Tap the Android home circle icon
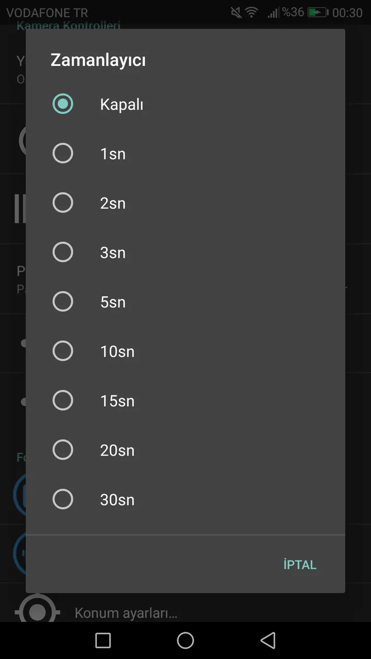The width and height of the screenshot is (371, 659). point(185,640)
